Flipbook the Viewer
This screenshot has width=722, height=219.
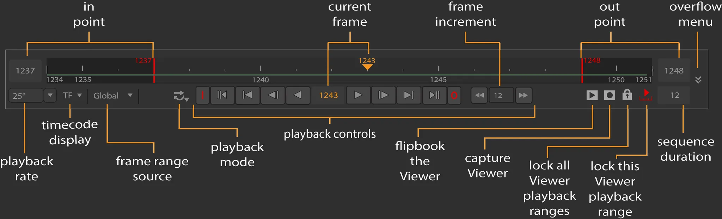pos(592,95)
